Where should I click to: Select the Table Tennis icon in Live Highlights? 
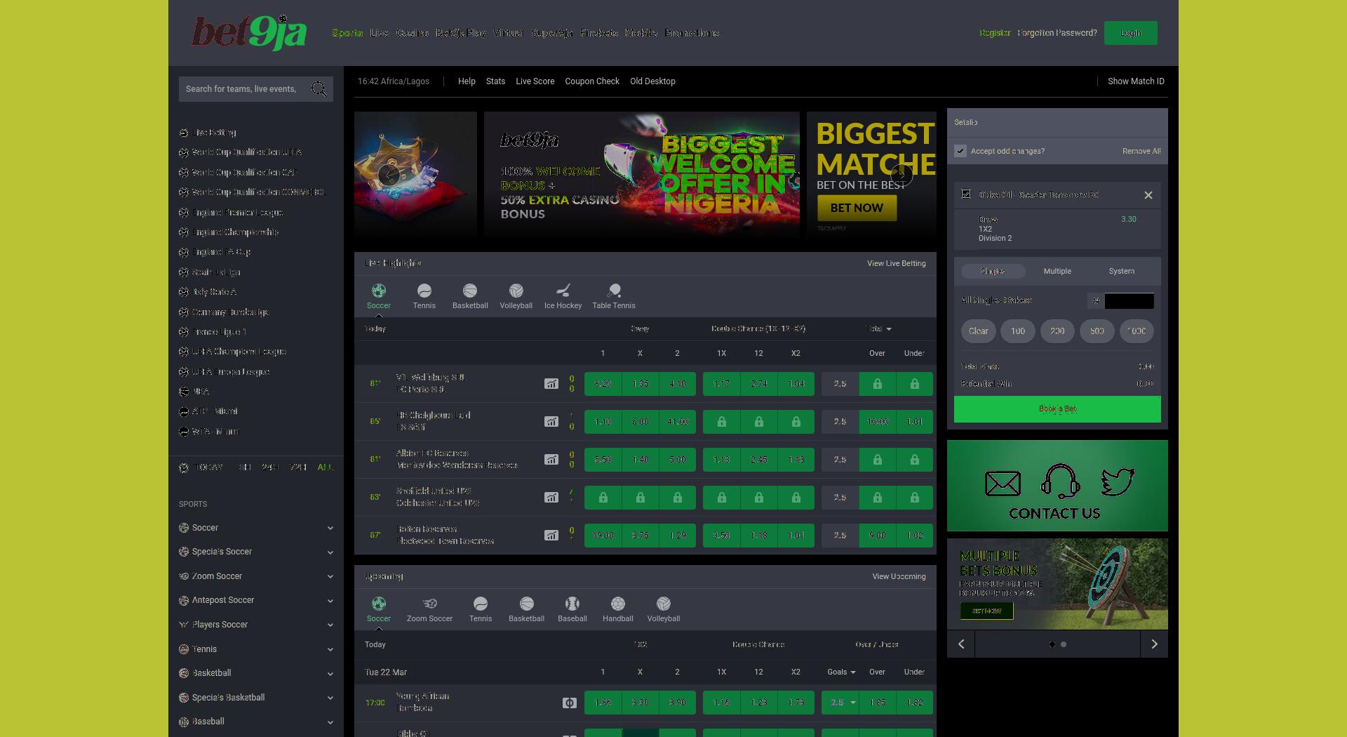(x=614, y=291)
